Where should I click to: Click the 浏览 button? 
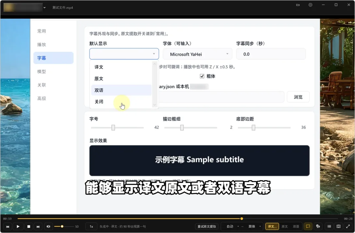point(298,97)
